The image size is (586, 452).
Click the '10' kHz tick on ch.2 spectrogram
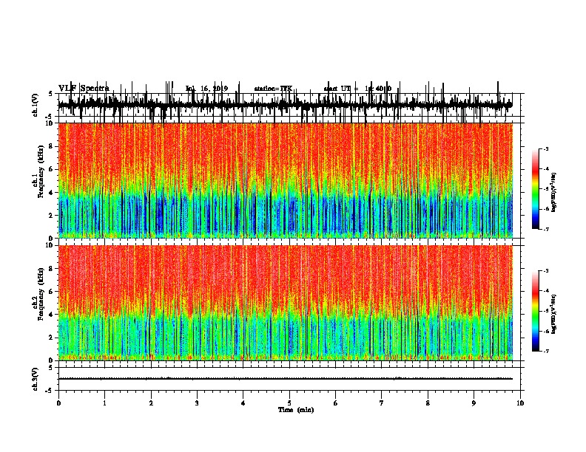pyautogui.click(x=50, y=245)
